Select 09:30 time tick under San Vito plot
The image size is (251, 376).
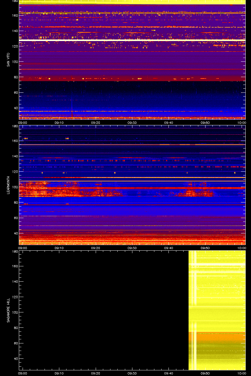tap(132, 123)
